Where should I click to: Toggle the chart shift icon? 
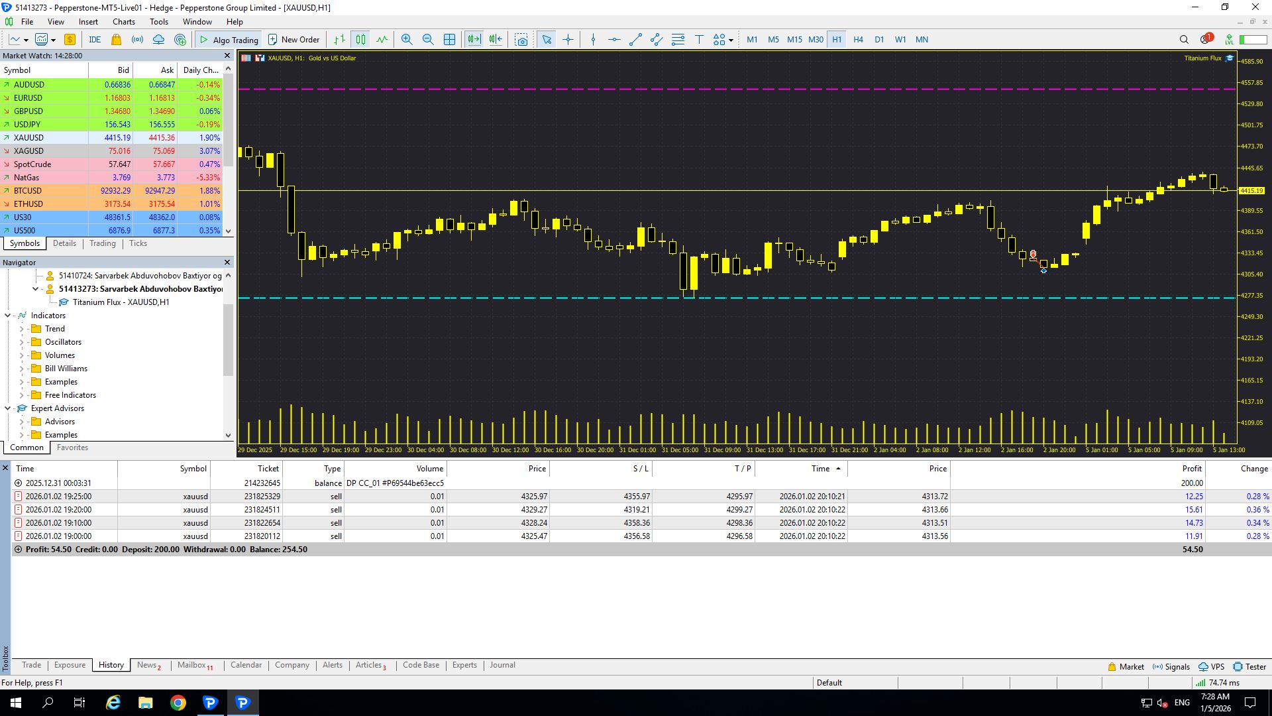496,40
